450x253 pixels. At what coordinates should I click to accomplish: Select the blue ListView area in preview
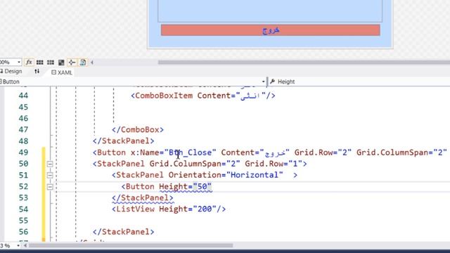[270, 11]
